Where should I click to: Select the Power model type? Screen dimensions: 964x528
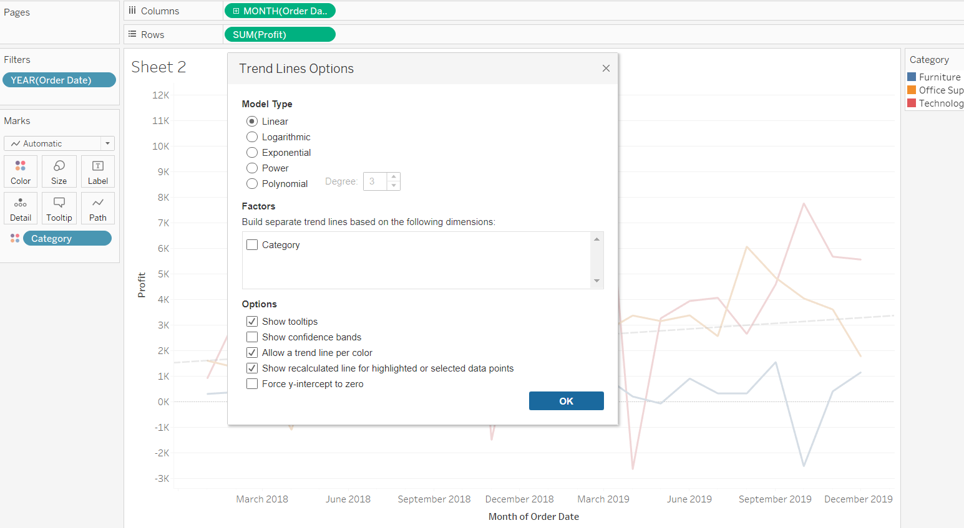click(252, 168)
